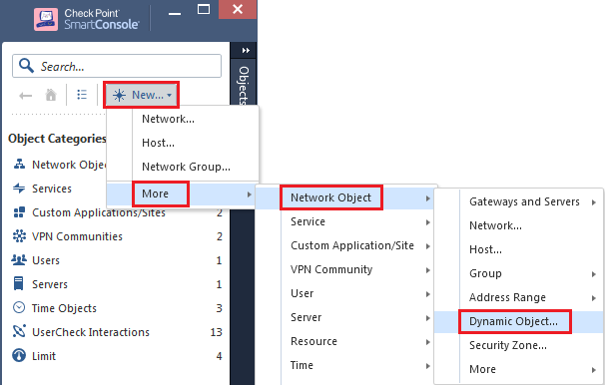
Task: Open the More submenu in New menu
Action: [x=182, y=193]
